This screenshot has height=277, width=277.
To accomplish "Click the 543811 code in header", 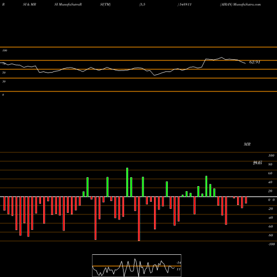I will (186, 4).
